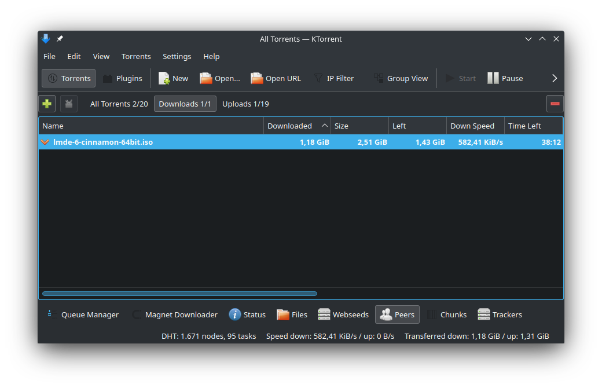Open the Magnet Downloader panel

175,314
